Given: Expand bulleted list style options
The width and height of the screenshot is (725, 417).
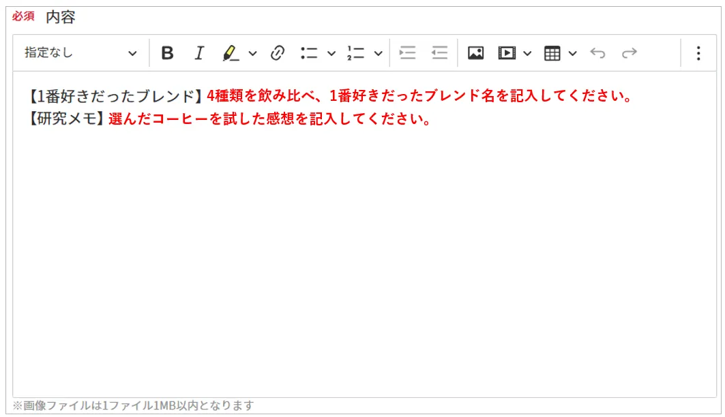Looking at the screenshot, I should point(331,53).
